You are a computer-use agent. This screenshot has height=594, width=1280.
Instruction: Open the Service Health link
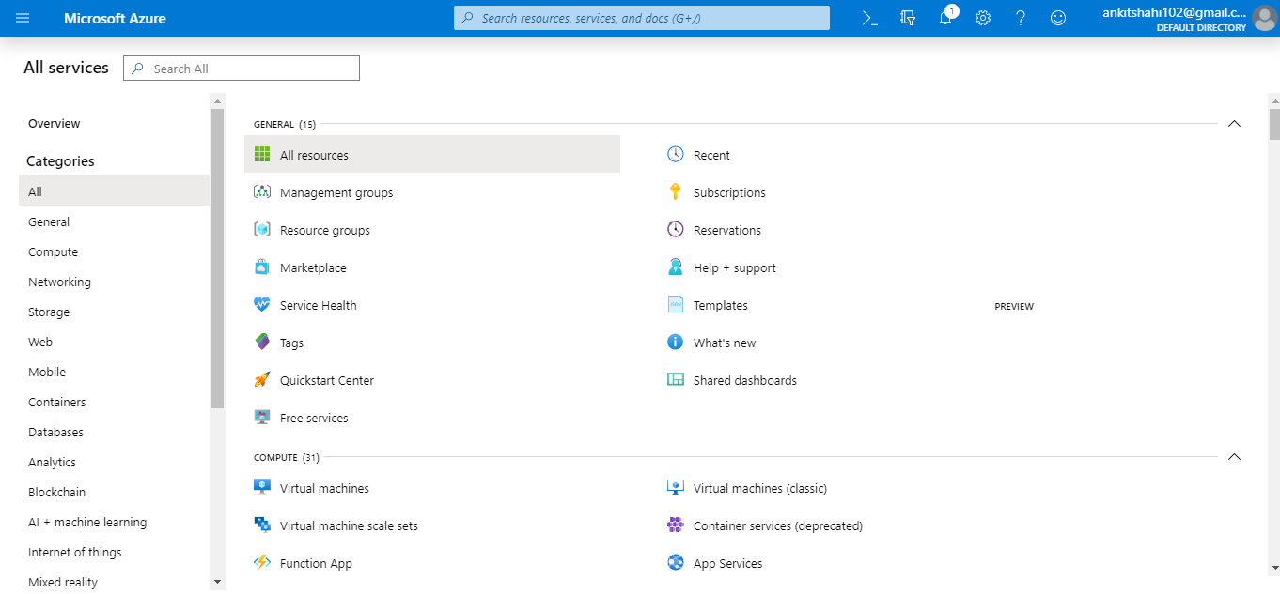coord(318,305)
